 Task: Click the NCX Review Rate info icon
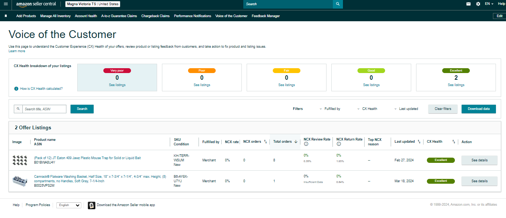[306, 144]
